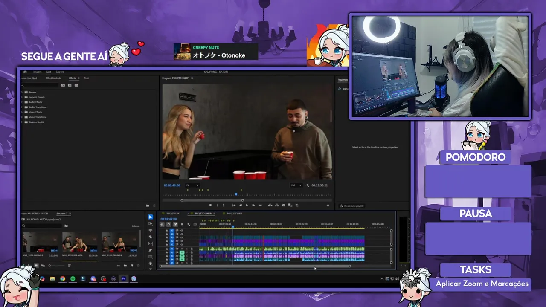
Task: Click Accelerated Effects filter icon
Action: pos(63,85)
